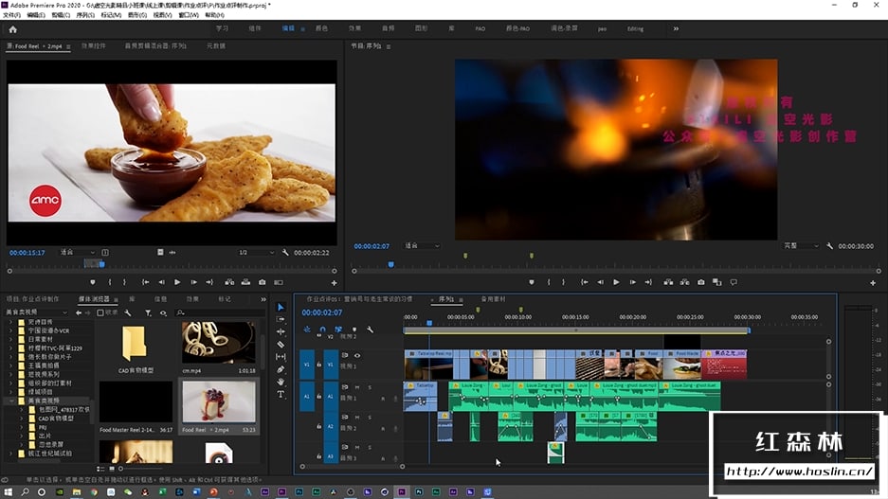Image resolution: width=888 pixels, height=499 pixels.
Task: Toggle linked selection in timeline
Action: pyautogui.click(x=338, y=330)
